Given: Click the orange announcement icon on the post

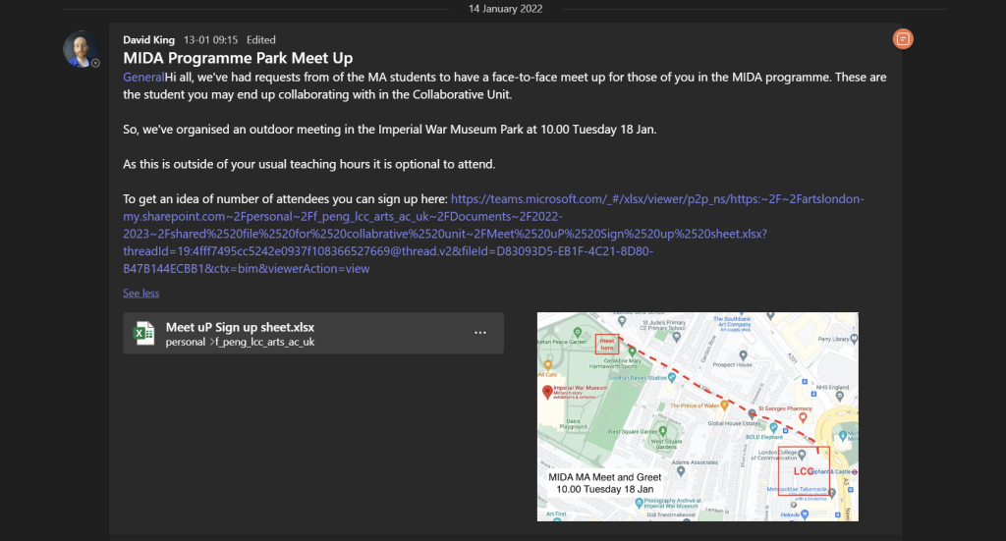Looking at the screenshot, I should point(903,38).
